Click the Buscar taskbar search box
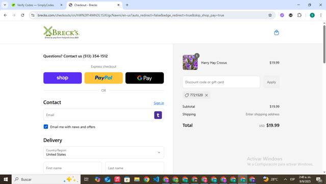 point(46,179)
